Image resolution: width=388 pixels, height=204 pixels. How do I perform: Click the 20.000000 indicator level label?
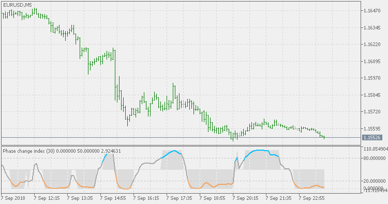tap(375, 181)
